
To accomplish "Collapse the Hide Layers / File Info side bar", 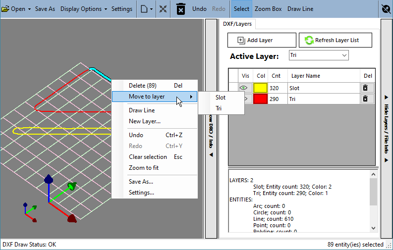I will point(386,129).
